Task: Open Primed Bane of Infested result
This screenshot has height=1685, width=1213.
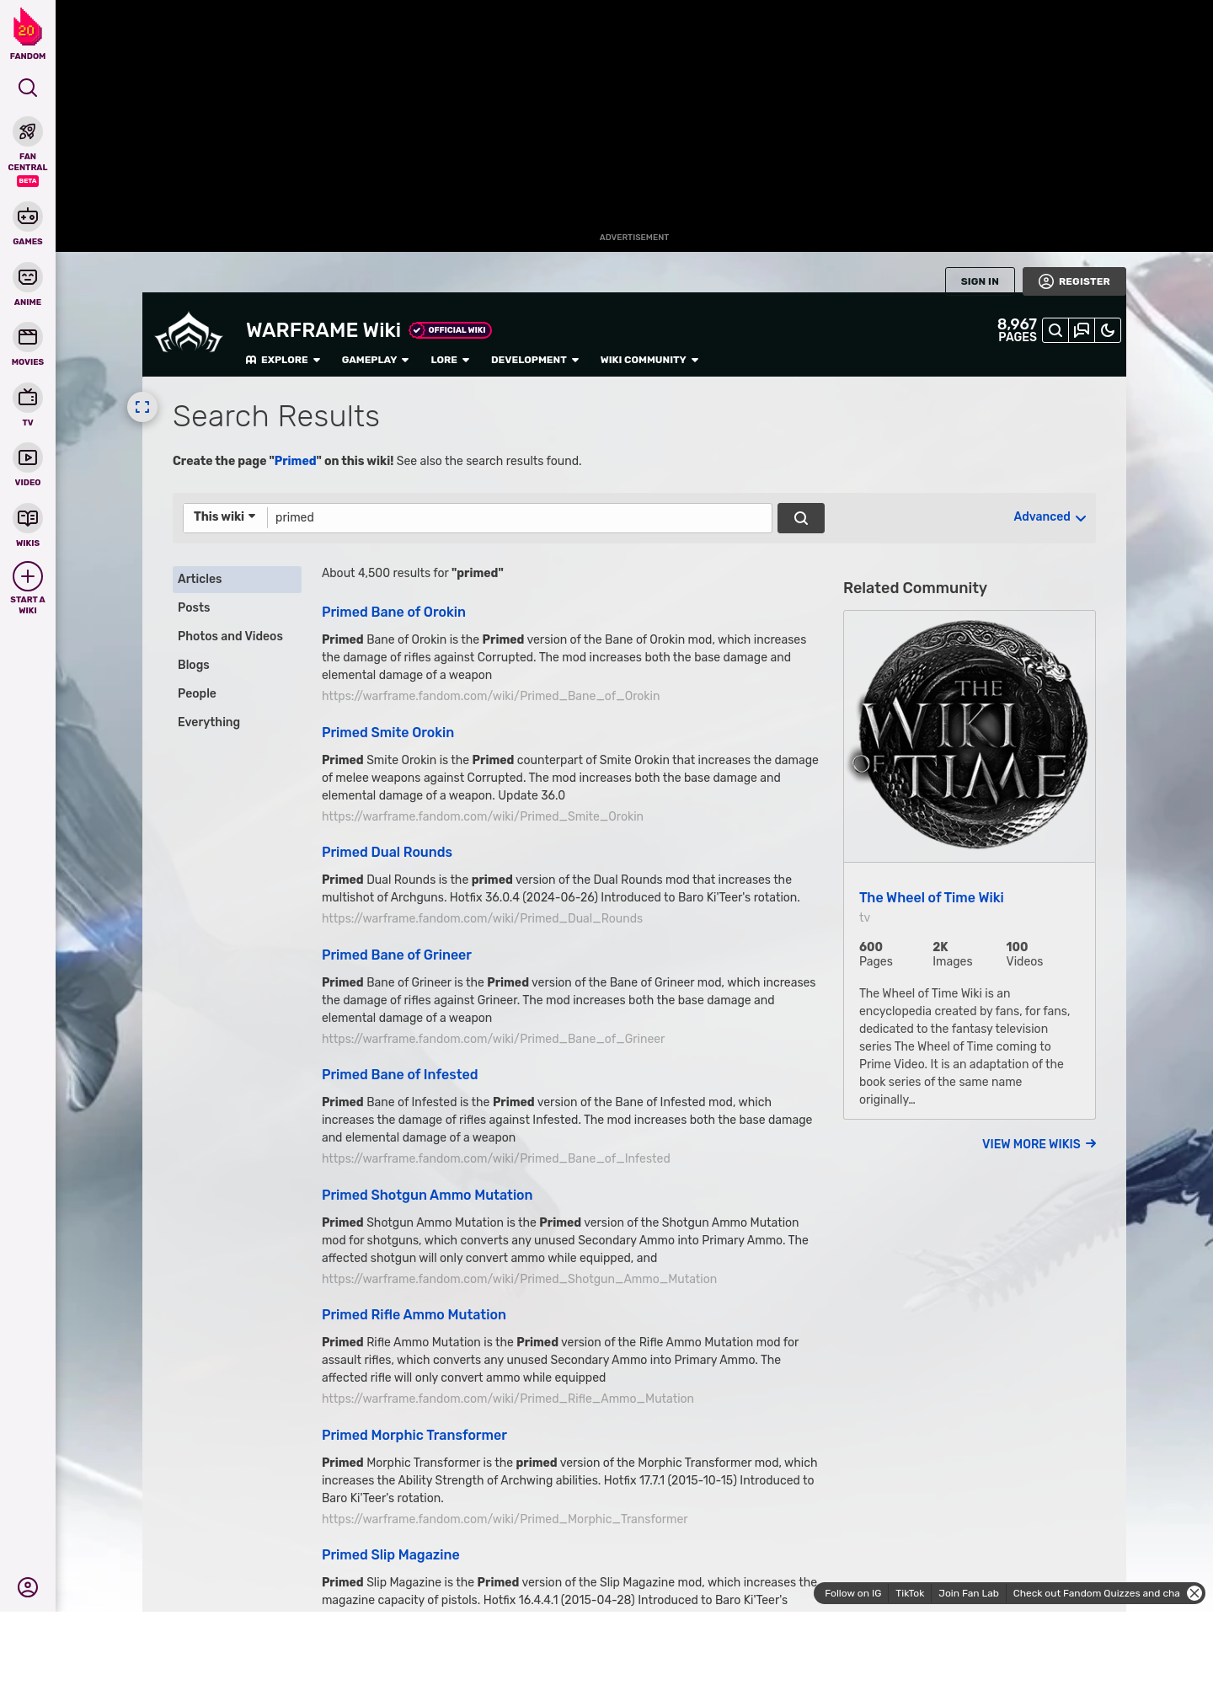Action: pos(399,1075)
